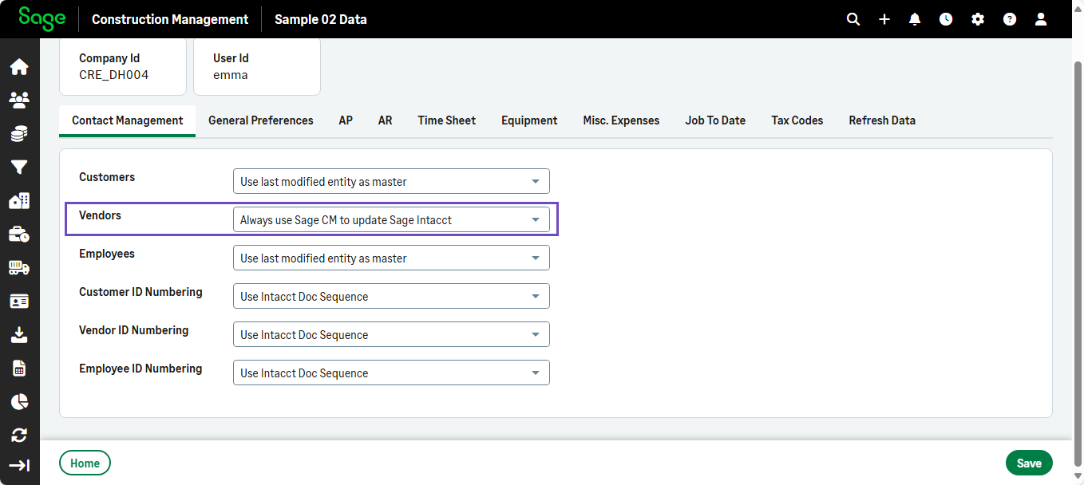Click the Vendor ID Numbering label
The width and height of the screenshot is (1084, 485).
point(134,330)
